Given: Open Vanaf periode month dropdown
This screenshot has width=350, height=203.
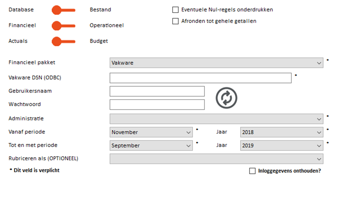Looking at the screenshot, I should (151, 132).
